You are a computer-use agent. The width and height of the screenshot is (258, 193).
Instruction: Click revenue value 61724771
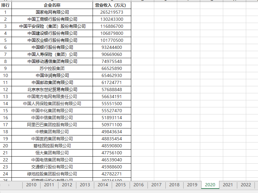112,82
